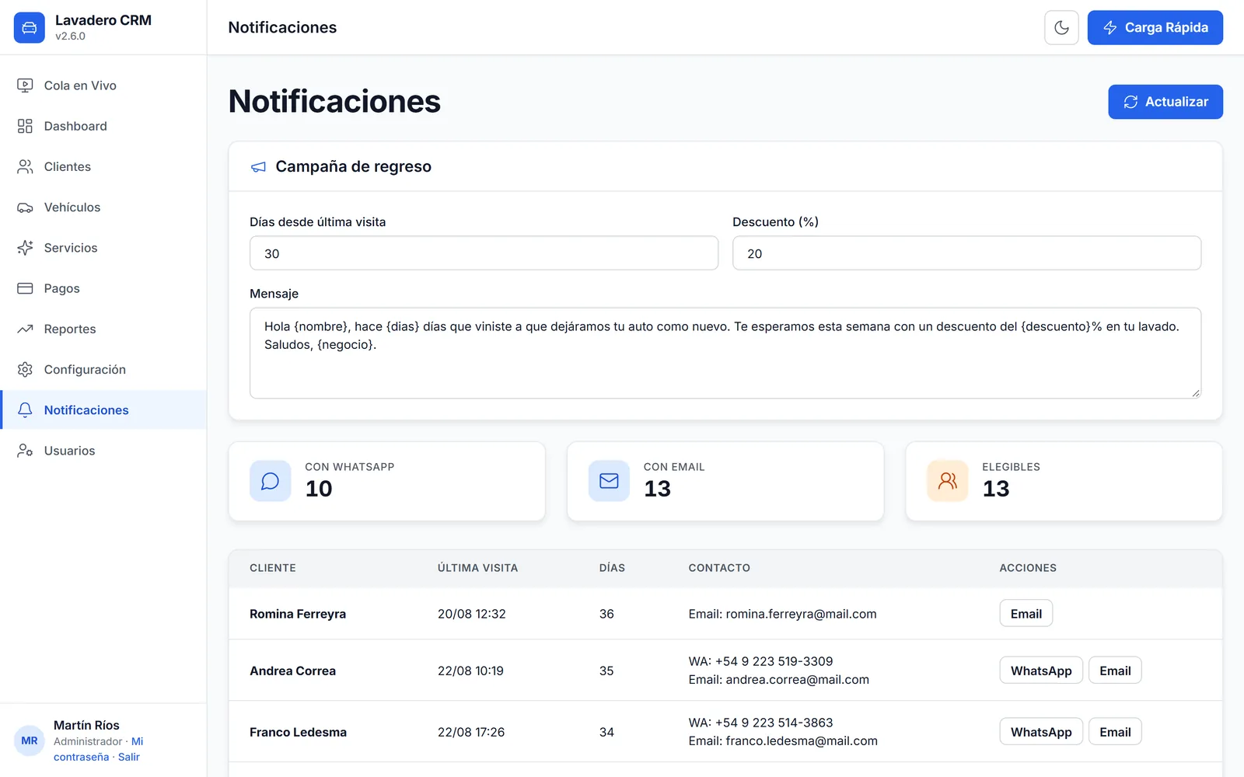1244x777 pixels.
Task: Click the Mensaje textarea resize handle
Action: click(1196, 393)
